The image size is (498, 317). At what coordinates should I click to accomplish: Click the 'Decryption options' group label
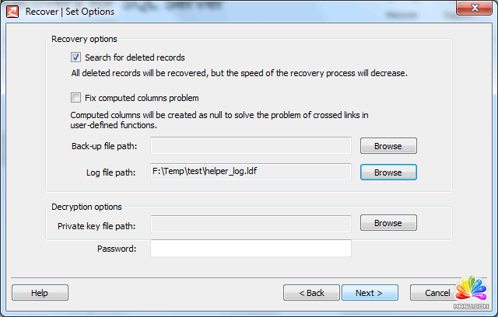coord(86,207)
